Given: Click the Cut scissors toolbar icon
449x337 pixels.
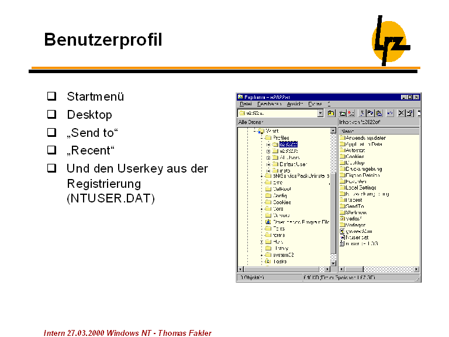Looking at the screenshot, I should (362, 113).
